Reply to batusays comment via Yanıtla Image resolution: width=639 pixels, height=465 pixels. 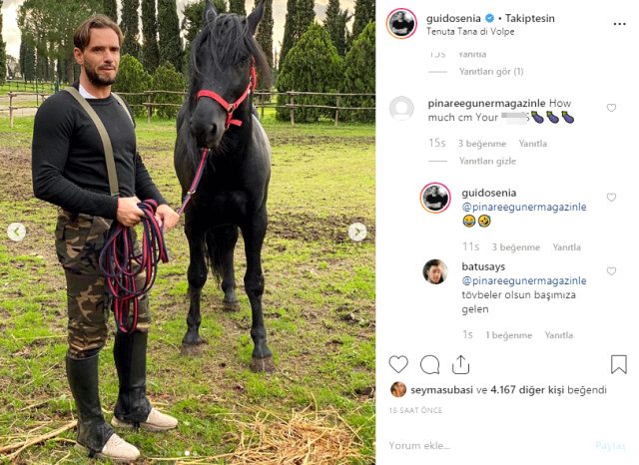(x=559, y=335)
